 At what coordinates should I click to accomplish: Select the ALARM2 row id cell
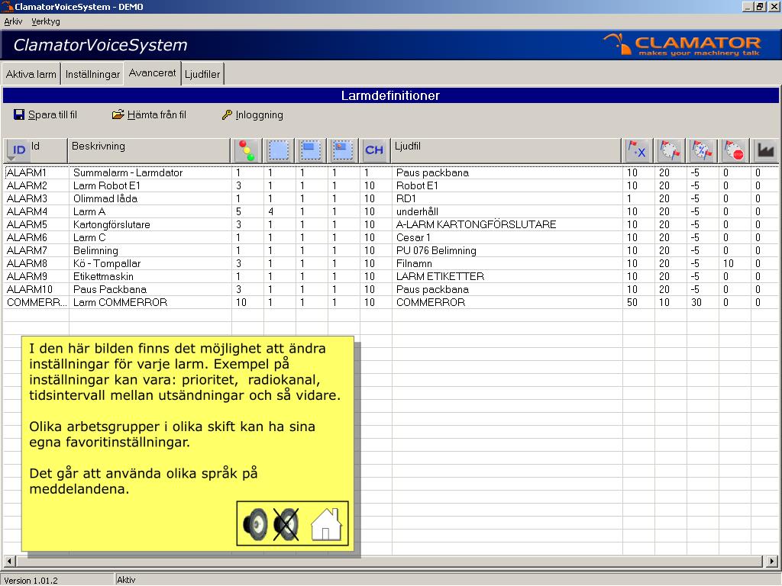point(37,185)
